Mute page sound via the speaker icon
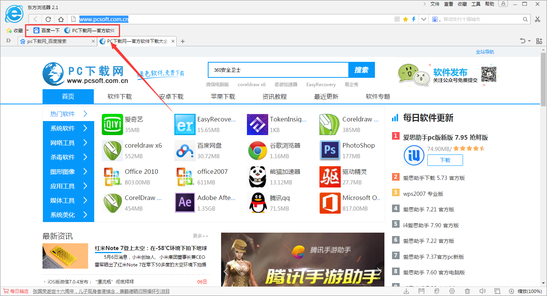This screenshot has height=296, width=547. coord(483,291)
